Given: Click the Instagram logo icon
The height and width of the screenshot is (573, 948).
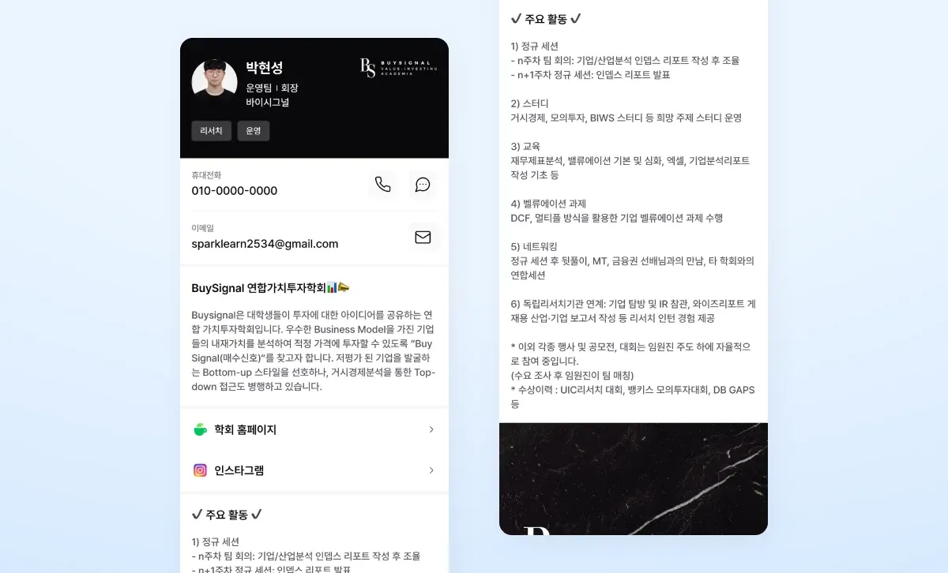Looking at the screenshot, I should click(x=200, y=470).
